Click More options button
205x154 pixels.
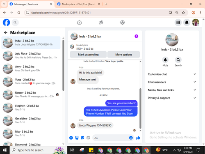point(124,55)
